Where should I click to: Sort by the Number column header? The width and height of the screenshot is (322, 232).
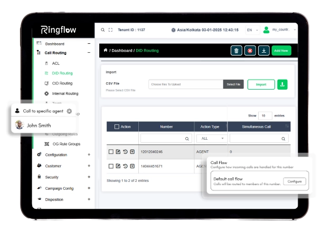pyautogui.click(x=166, y=127)
